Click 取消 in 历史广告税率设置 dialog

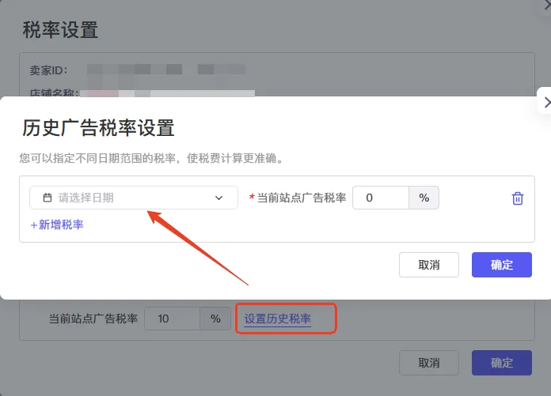click(x=429, y=265)
